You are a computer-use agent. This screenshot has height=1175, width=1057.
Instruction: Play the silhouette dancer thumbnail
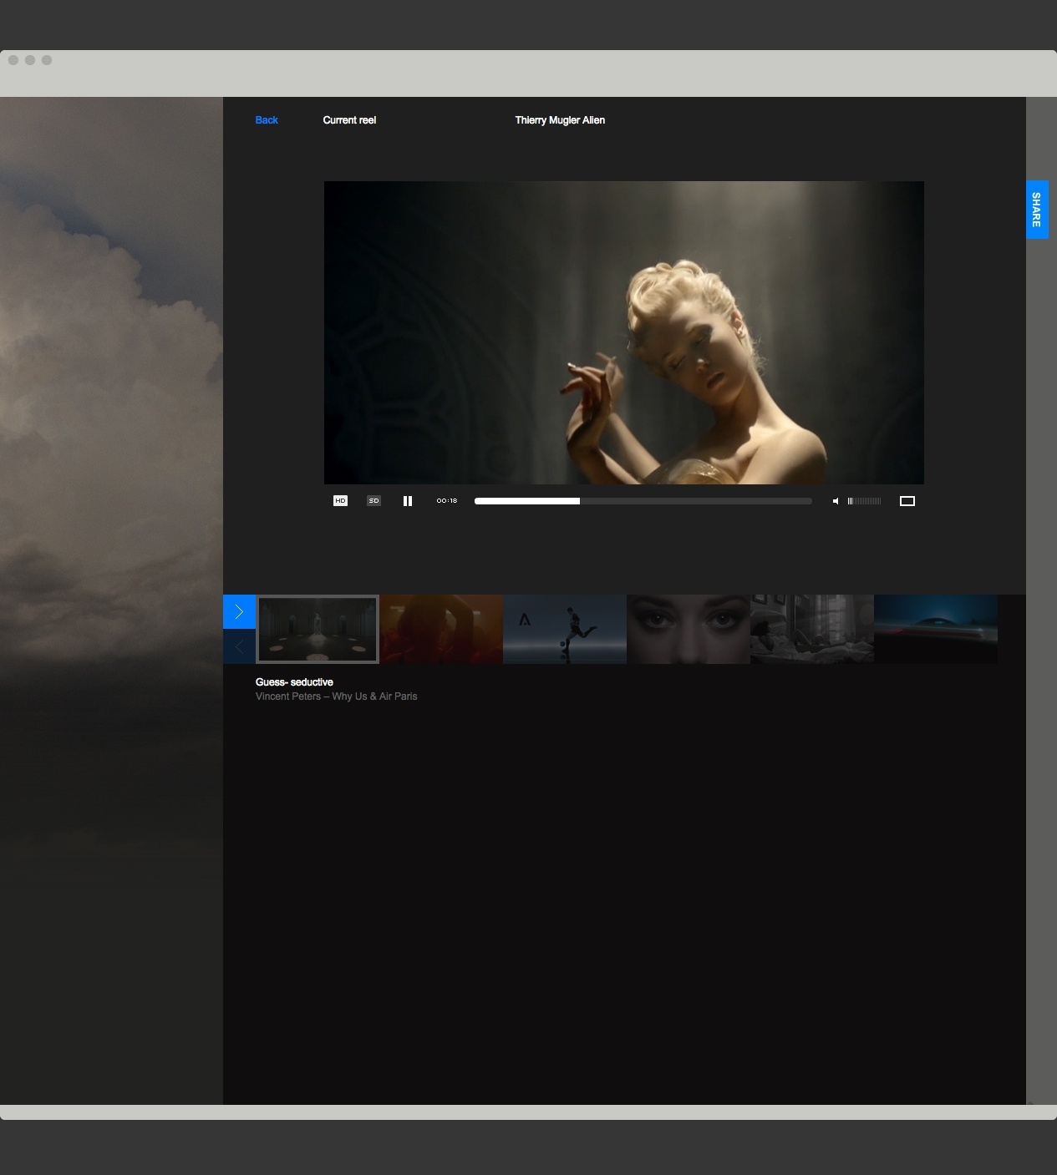(x=565, y=629)
